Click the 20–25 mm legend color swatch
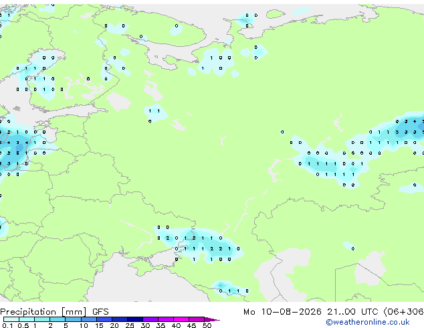424x328 pixels. tap(119, 319)
